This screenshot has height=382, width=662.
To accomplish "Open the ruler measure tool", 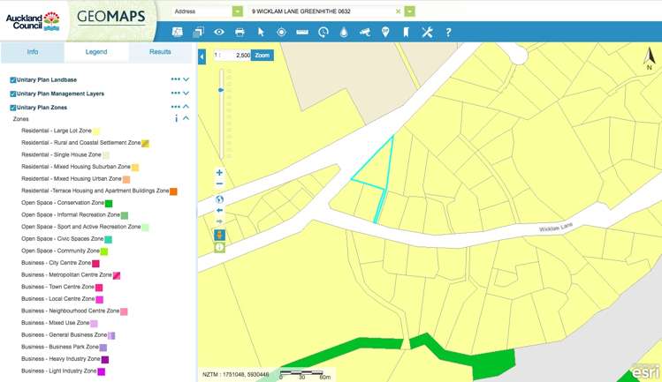I will [x=302, y=32].
